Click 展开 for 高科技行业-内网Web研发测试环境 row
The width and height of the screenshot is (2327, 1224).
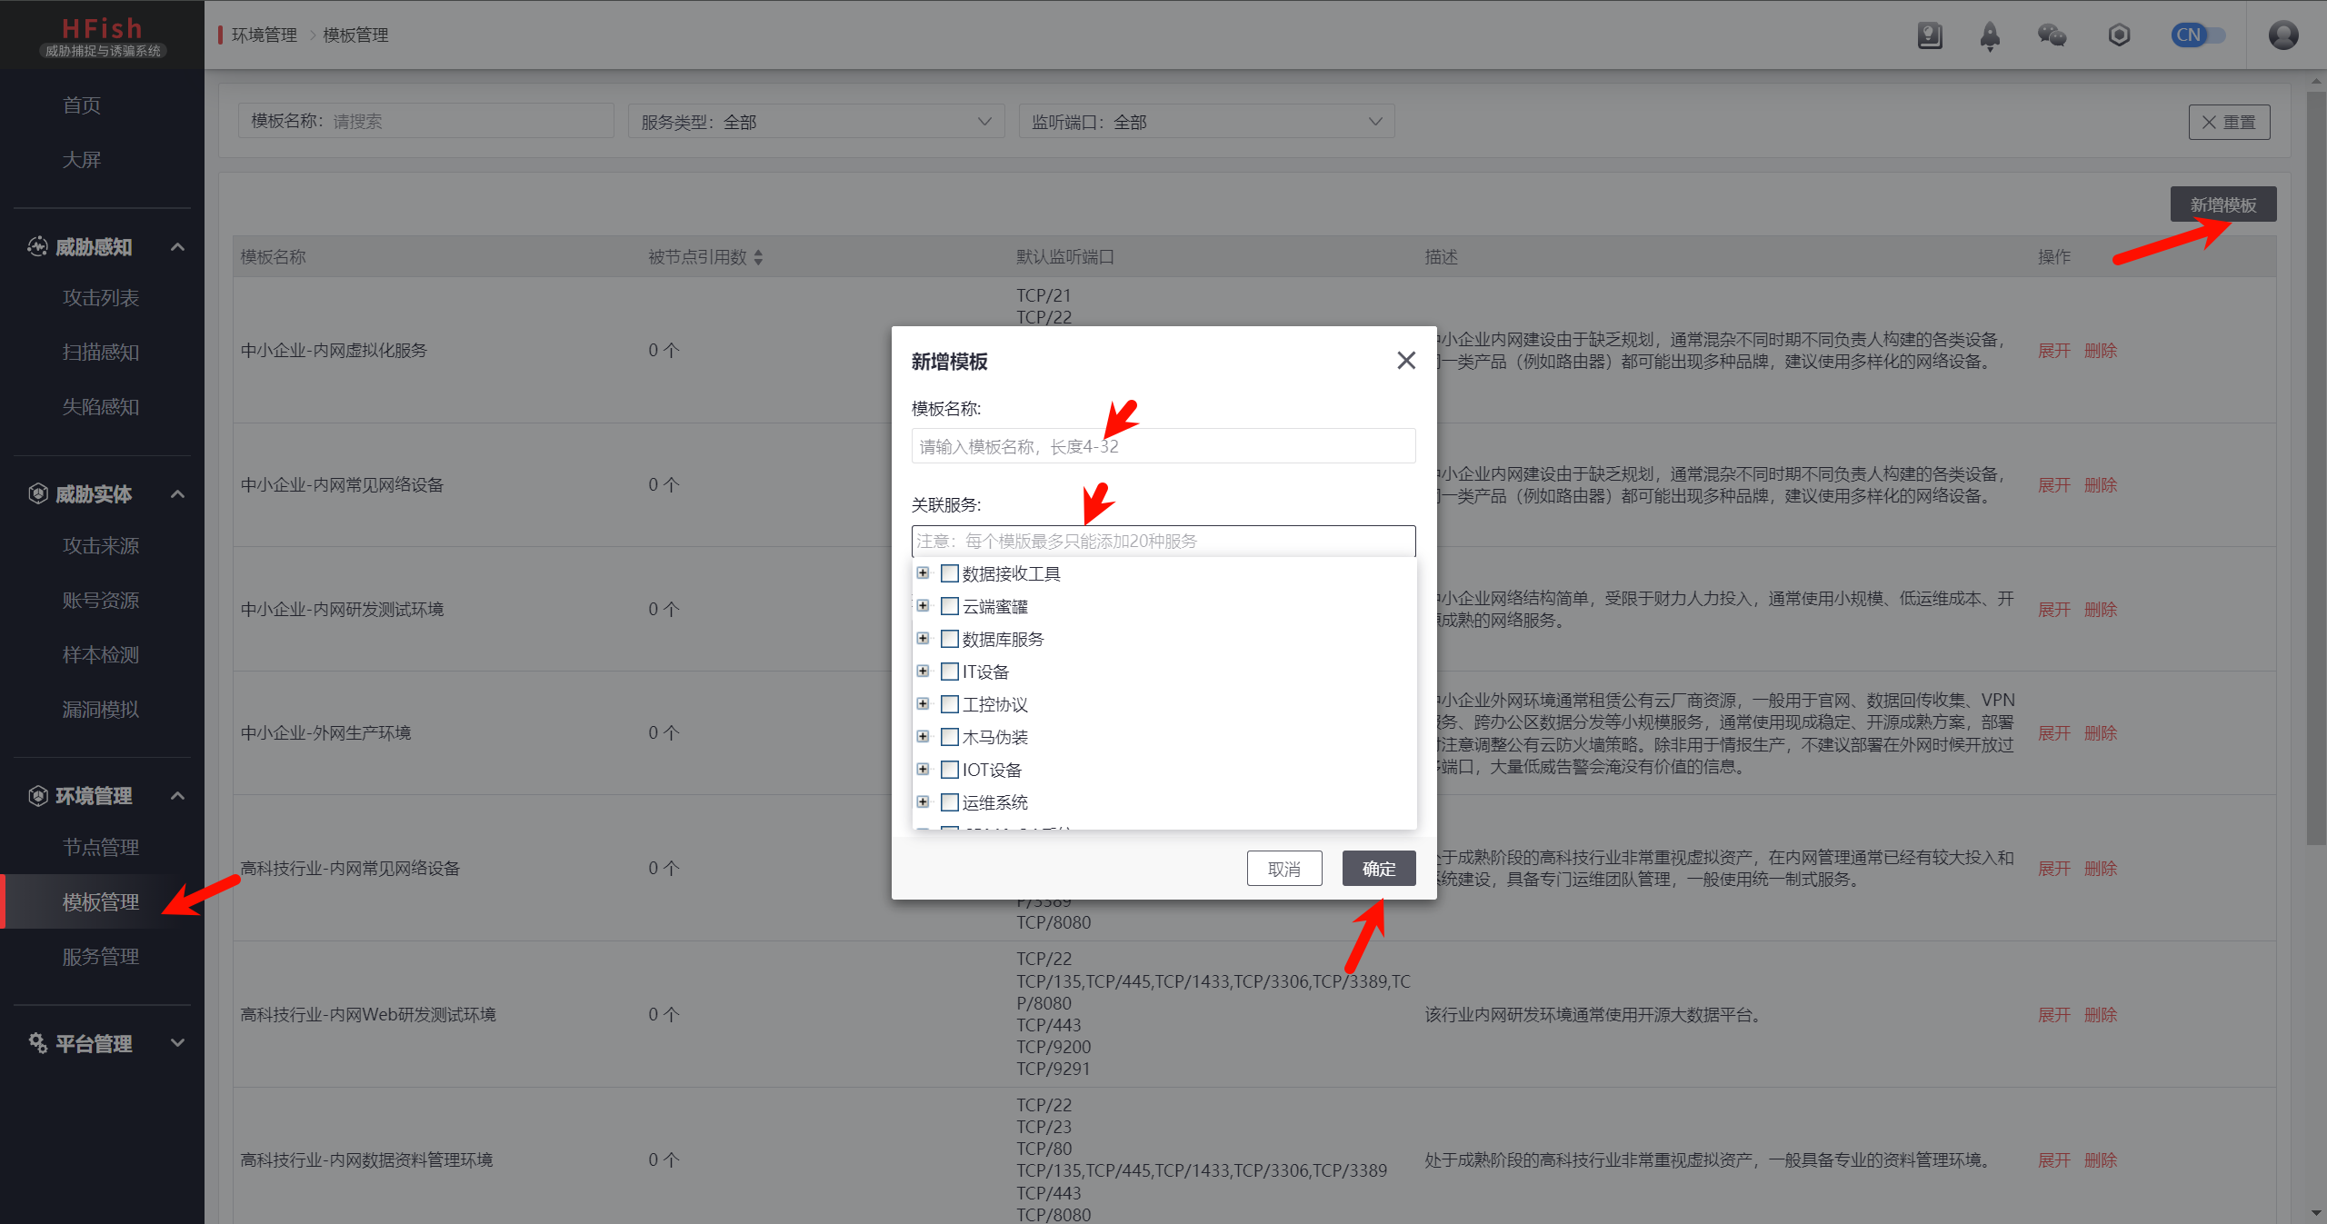click(x=2054, y=1015)
